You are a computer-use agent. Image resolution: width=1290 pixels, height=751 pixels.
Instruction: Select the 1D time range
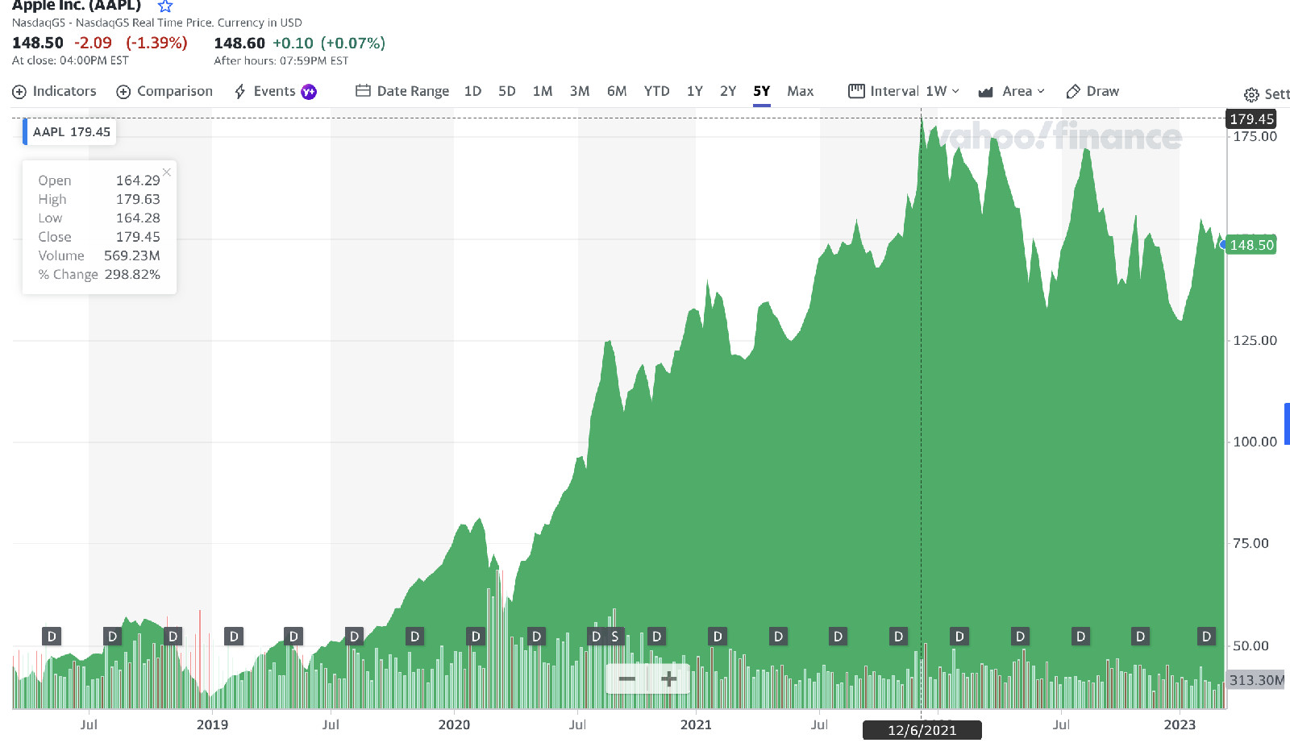point(472,92)
